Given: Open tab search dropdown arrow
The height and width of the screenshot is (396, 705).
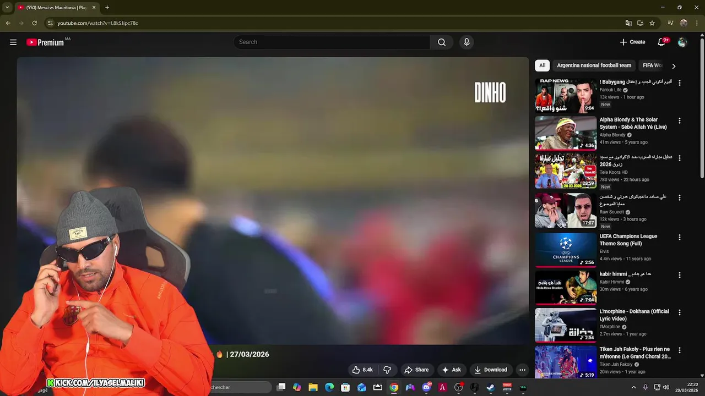Looking at the screenshot, I should (x=7, y=8).
